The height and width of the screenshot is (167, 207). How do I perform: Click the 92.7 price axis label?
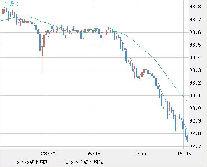click(x=195, y=146)
